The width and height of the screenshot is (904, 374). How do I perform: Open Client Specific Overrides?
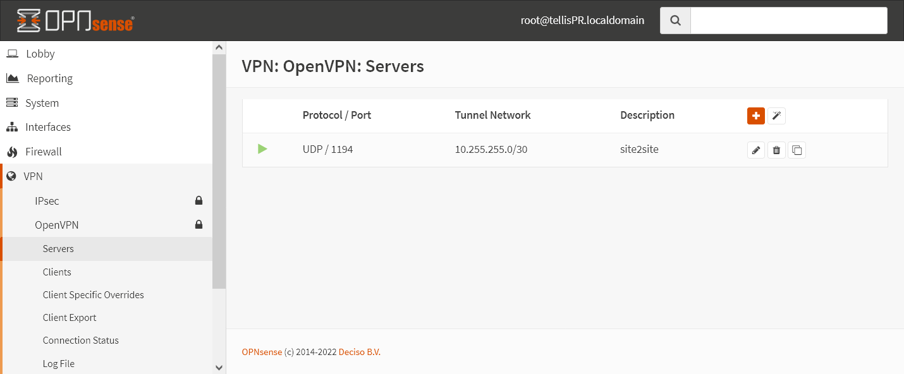click(x=93, y=294)
